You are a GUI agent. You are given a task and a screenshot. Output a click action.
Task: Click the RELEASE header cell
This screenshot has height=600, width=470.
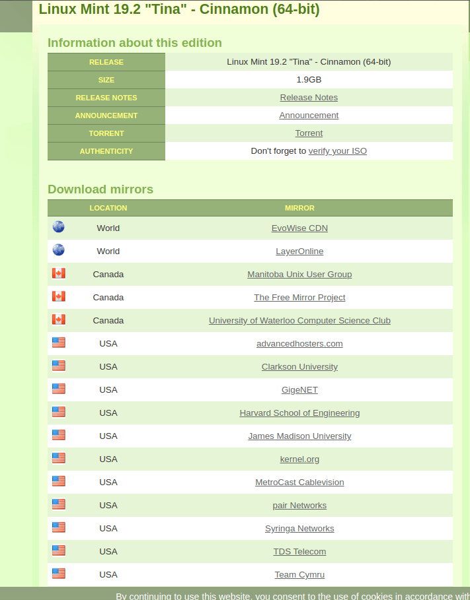106,62
